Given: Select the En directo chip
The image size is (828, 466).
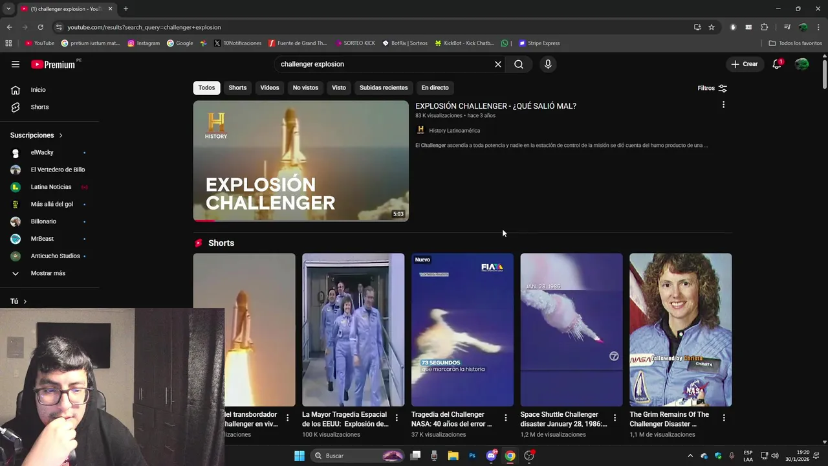Looking at the screenshot, I should pos(435,87).
